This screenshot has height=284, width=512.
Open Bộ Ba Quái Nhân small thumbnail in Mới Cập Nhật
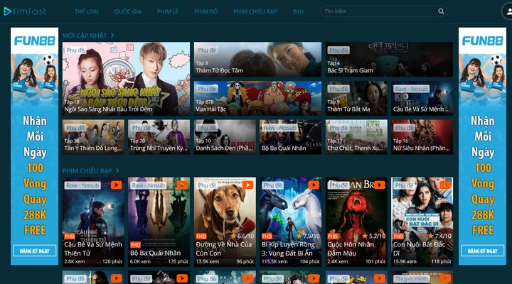coord(291,137)
